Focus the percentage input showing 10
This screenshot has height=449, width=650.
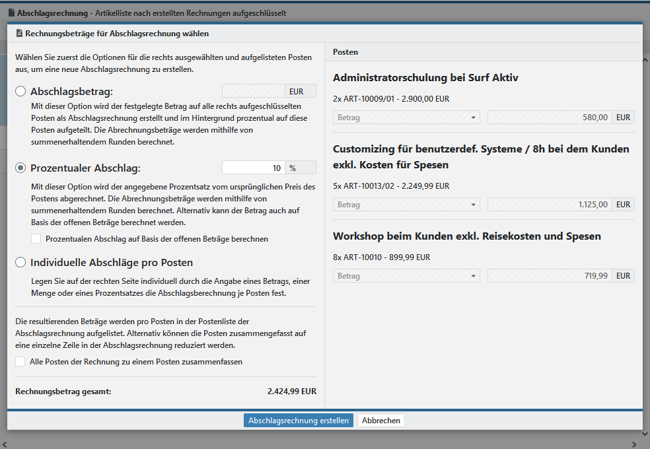pyautogui.click(x=254, y=168)
